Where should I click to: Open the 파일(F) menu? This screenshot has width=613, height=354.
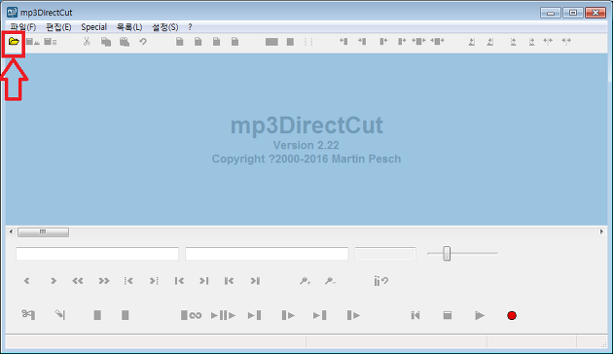(x=23, y=27)
